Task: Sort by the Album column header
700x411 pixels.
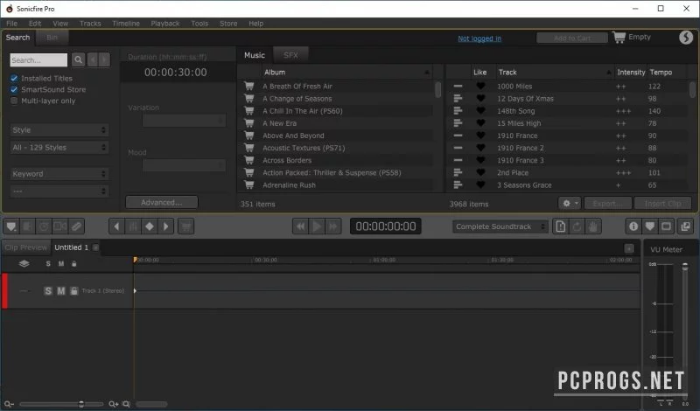Action: click(x=346, y=72)
